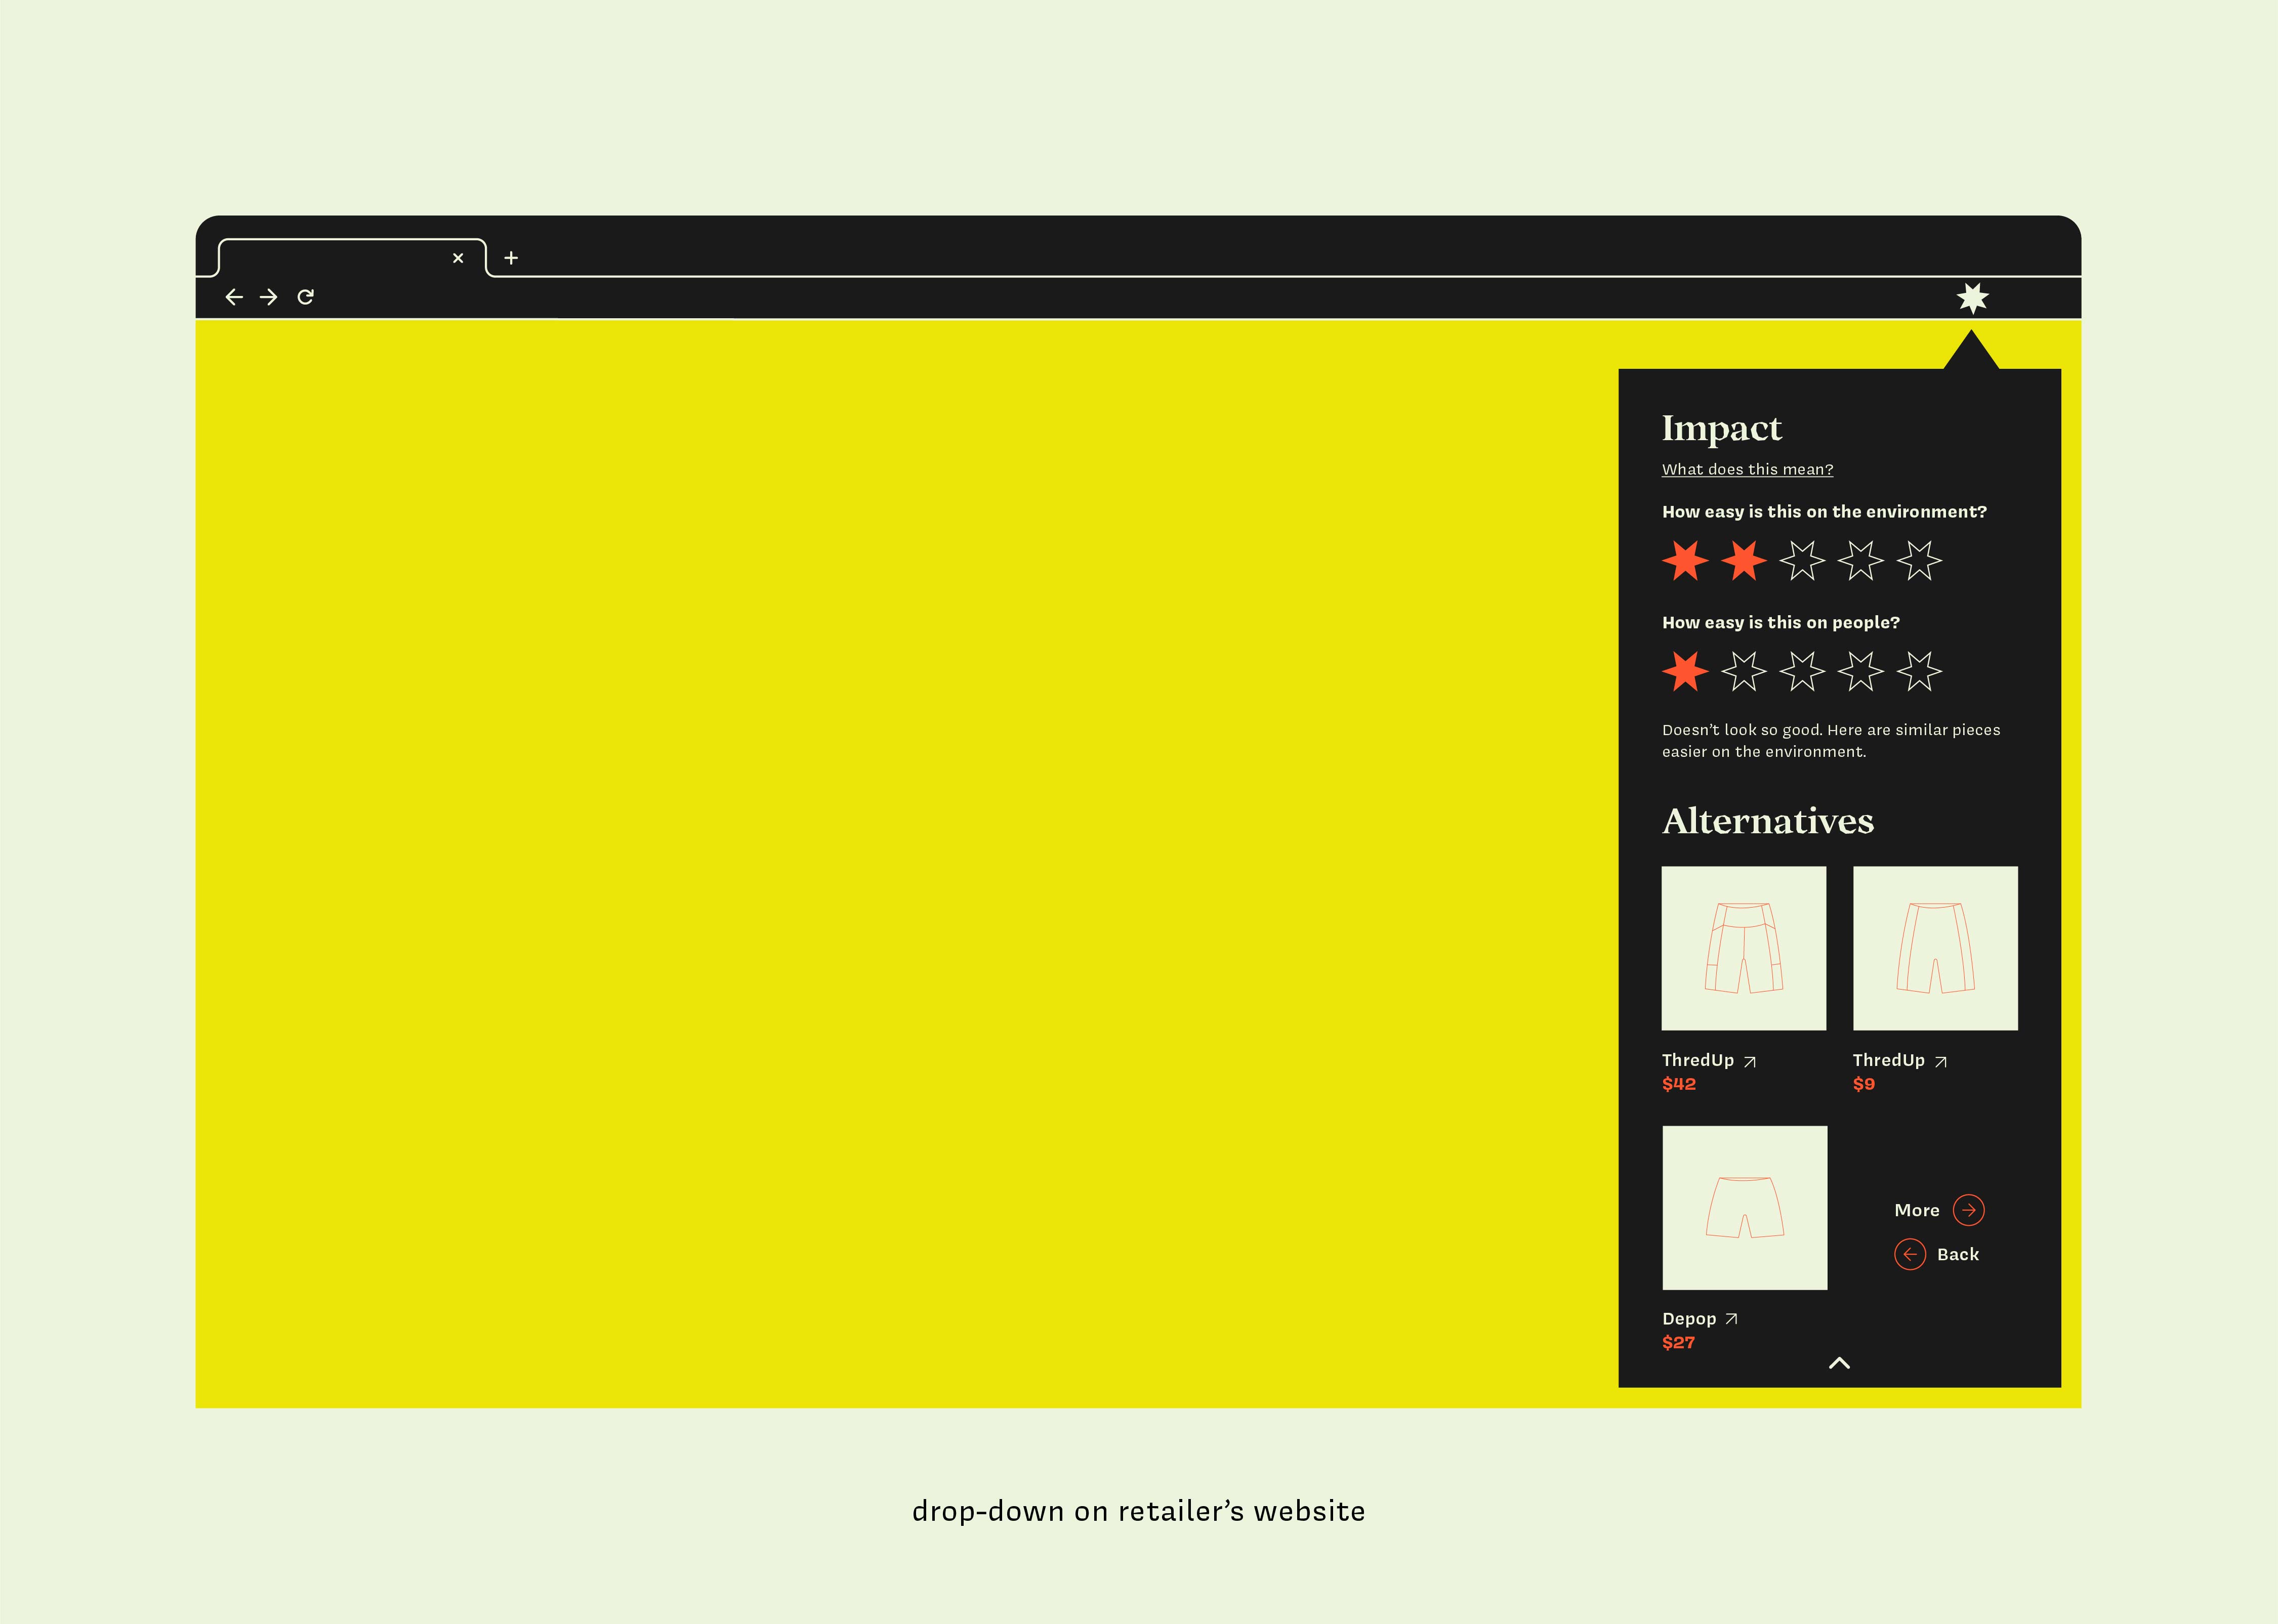This screenshot has height=1624, width=2278.
Task: Click first filled star of people rating
Action: tap(1685, 671)
